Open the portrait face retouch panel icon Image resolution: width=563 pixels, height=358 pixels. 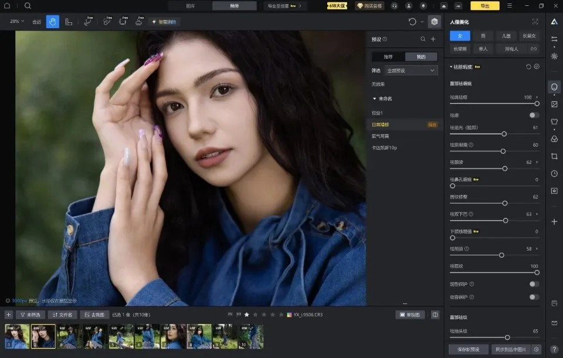554,87
